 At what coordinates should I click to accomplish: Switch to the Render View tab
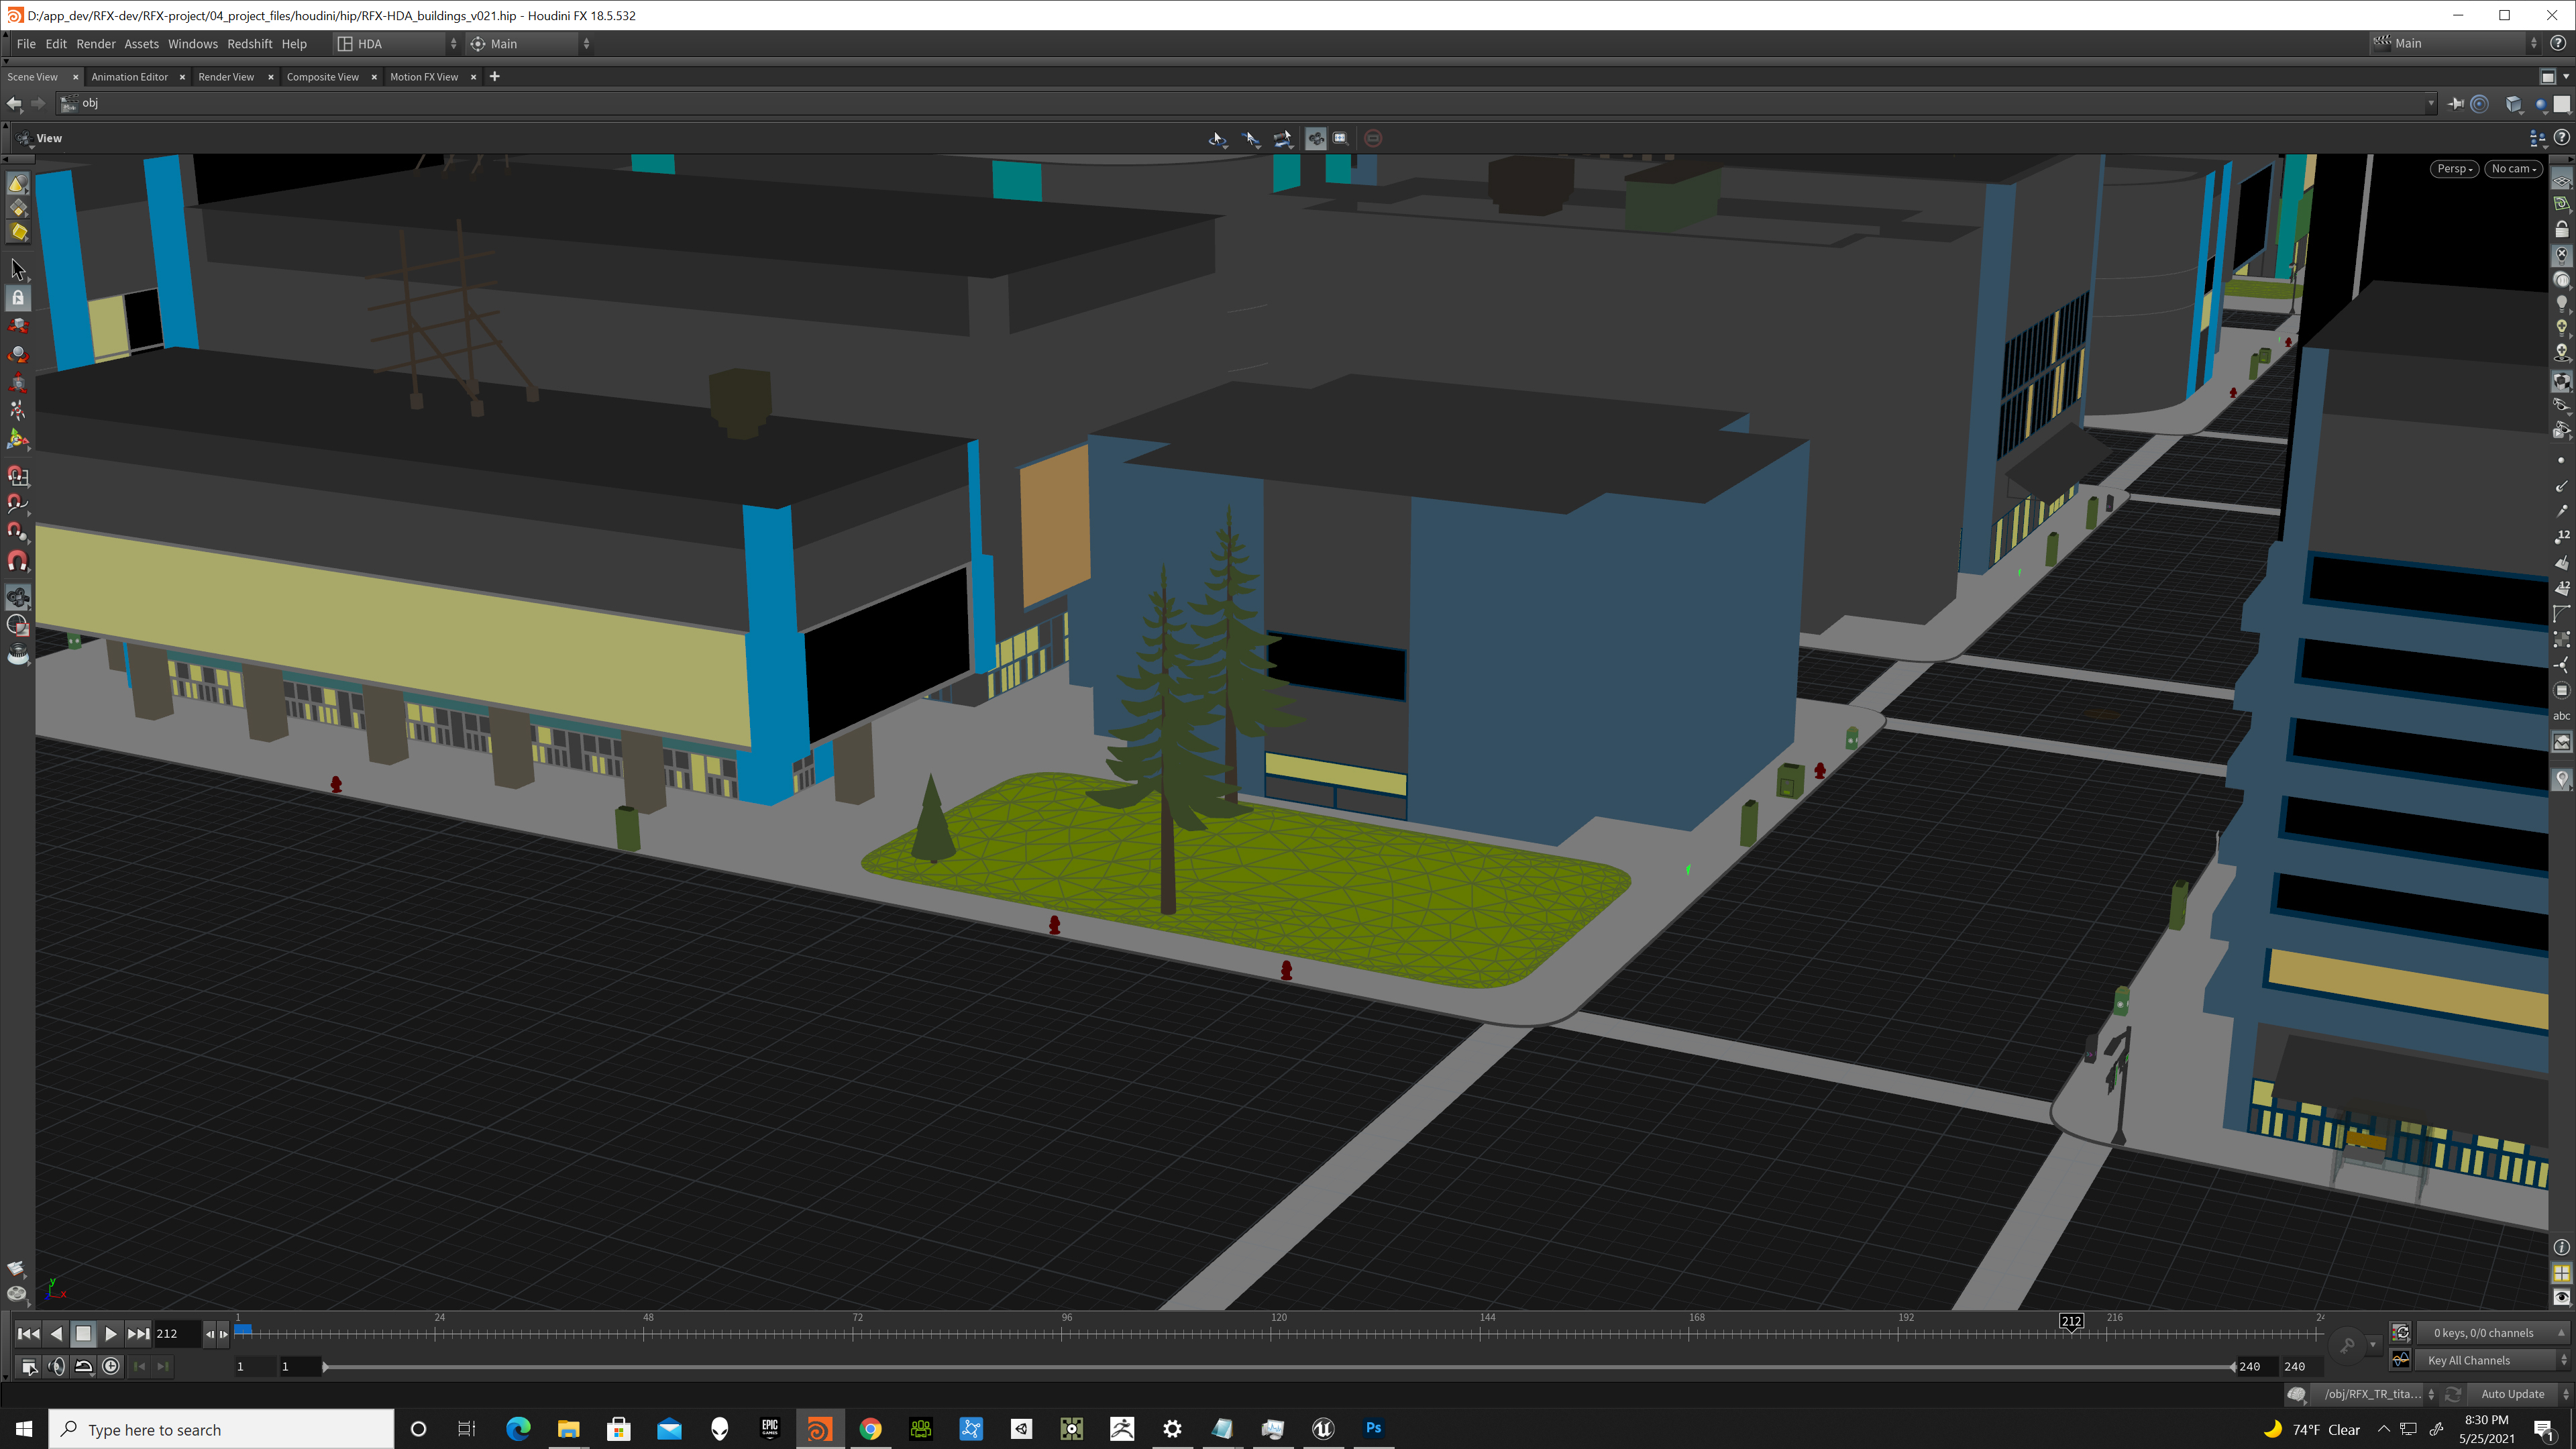226,77
